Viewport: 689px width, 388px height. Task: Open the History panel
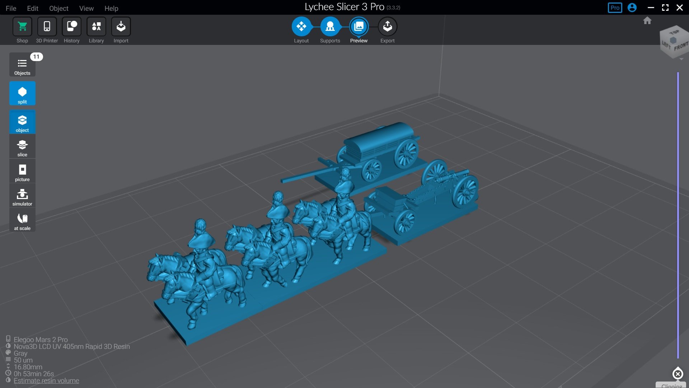[x=72, y=27]
